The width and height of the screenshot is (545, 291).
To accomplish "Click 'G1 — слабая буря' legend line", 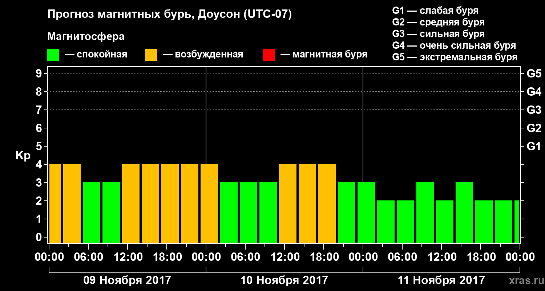I will coord(435,11).
